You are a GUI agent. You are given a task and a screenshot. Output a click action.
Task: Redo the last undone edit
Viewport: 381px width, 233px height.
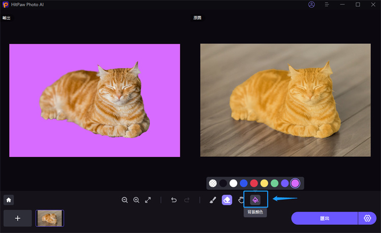[x=186, y=200]
